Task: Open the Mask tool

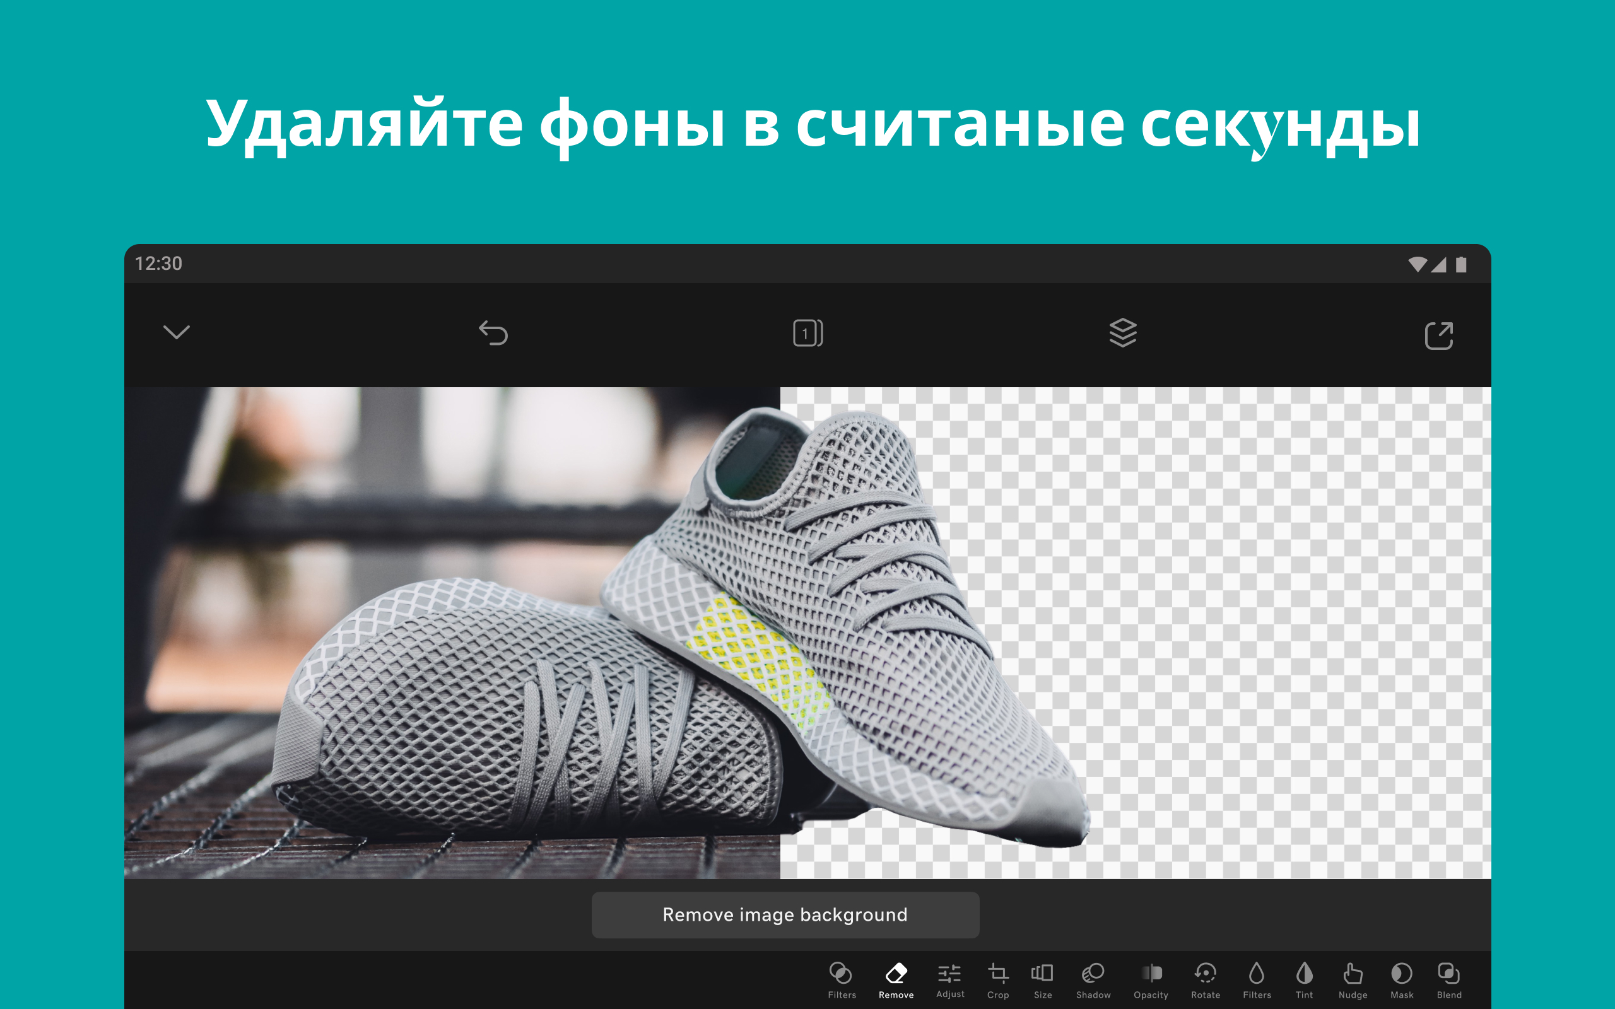Action: click(x=1401, y=980)
